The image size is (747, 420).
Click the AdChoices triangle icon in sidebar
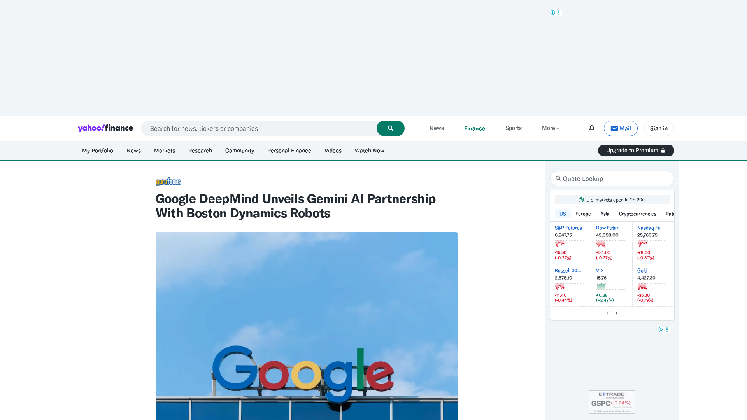click(660, 329)
